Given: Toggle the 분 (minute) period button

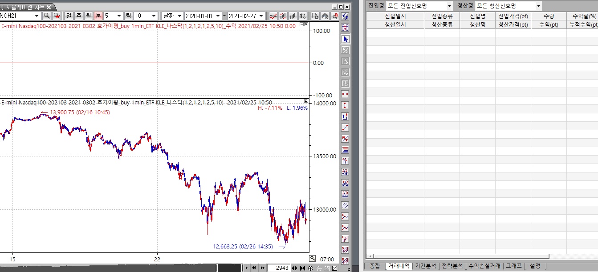Looking at the screenshot, I should coord(98,16).
